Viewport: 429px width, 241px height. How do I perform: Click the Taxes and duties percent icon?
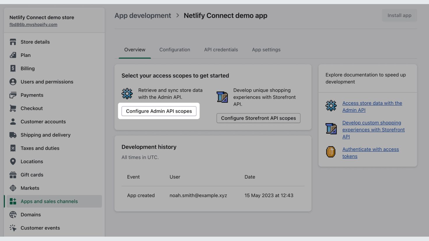coord(13,148)
